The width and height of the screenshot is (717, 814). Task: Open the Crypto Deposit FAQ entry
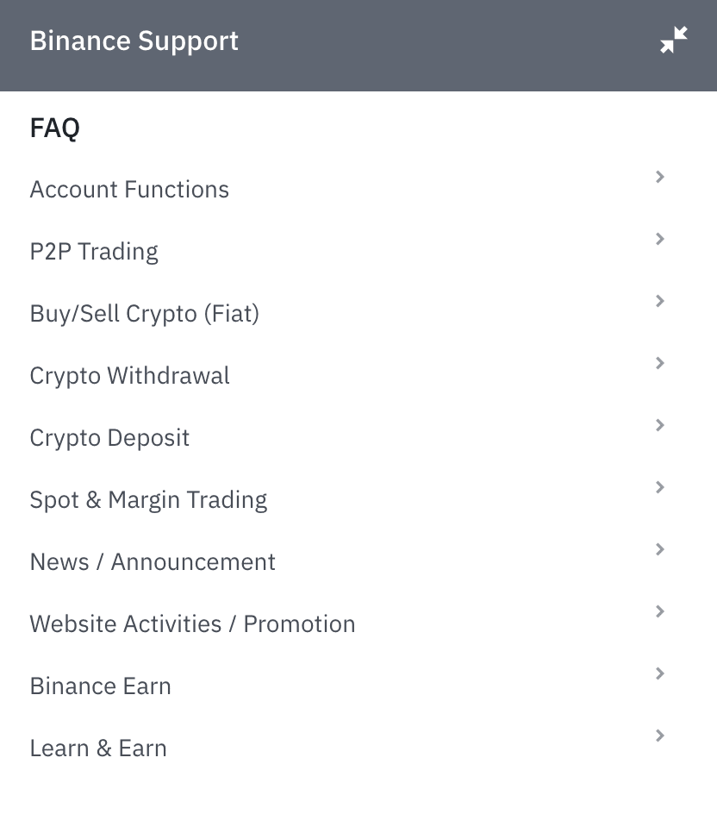pyautogui.click(x=109, y=438)
